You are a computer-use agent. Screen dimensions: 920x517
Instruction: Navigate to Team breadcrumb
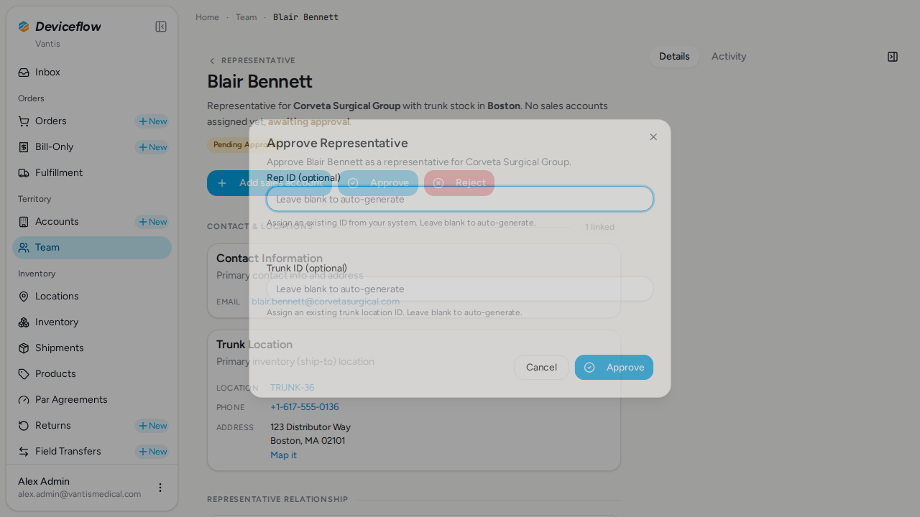[246, 17]
